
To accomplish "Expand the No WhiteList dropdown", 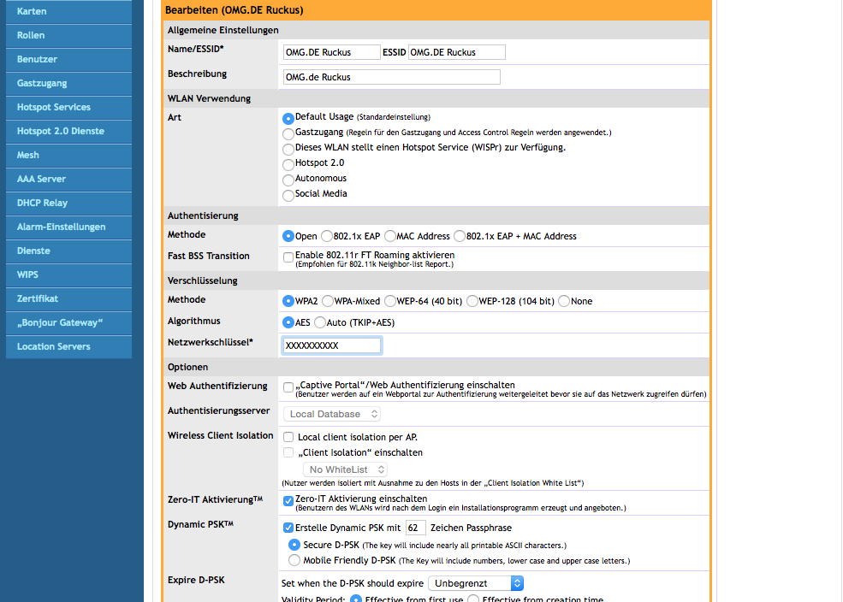I will (345, 469).
